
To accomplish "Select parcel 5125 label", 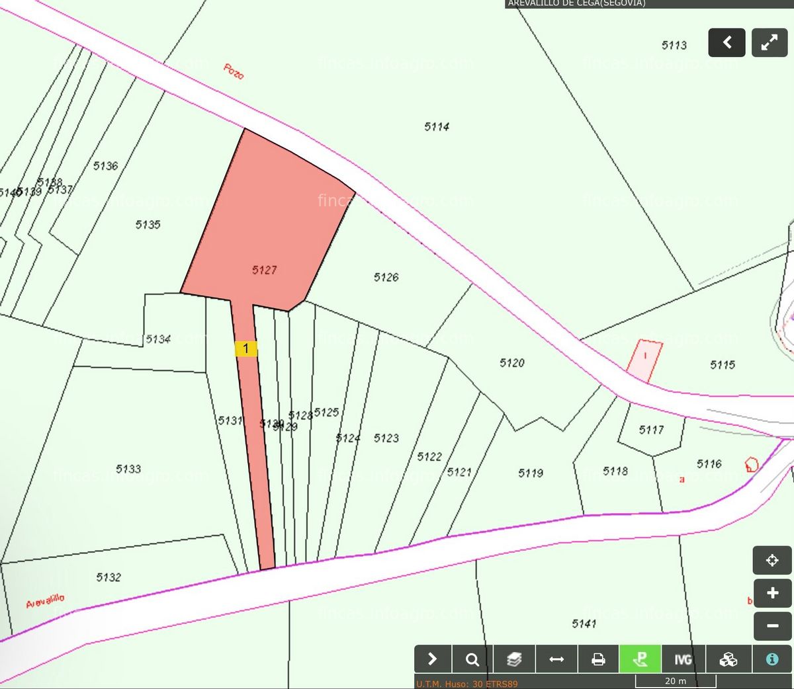I will pyautogui.click(x=326, y=412).
